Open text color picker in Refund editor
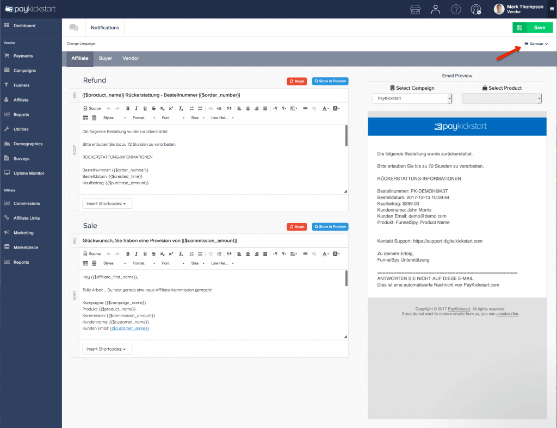 pos(325,108)
